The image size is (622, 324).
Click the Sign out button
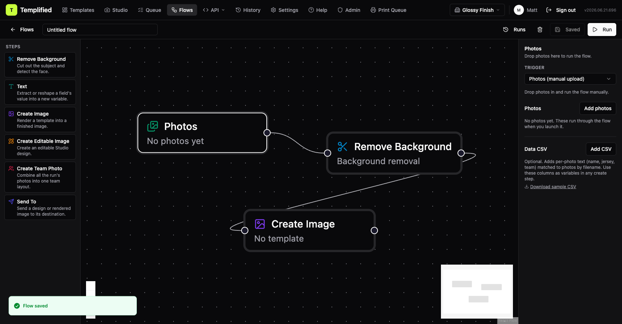561,10
